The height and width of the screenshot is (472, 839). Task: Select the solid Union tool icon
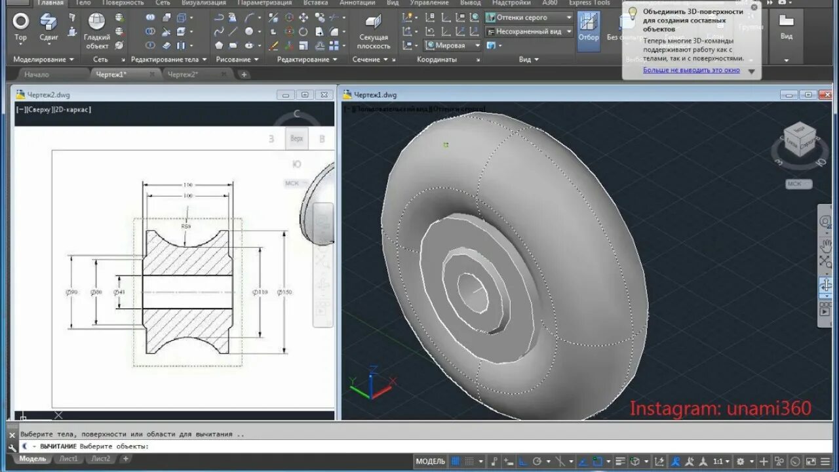coord(150,17)
